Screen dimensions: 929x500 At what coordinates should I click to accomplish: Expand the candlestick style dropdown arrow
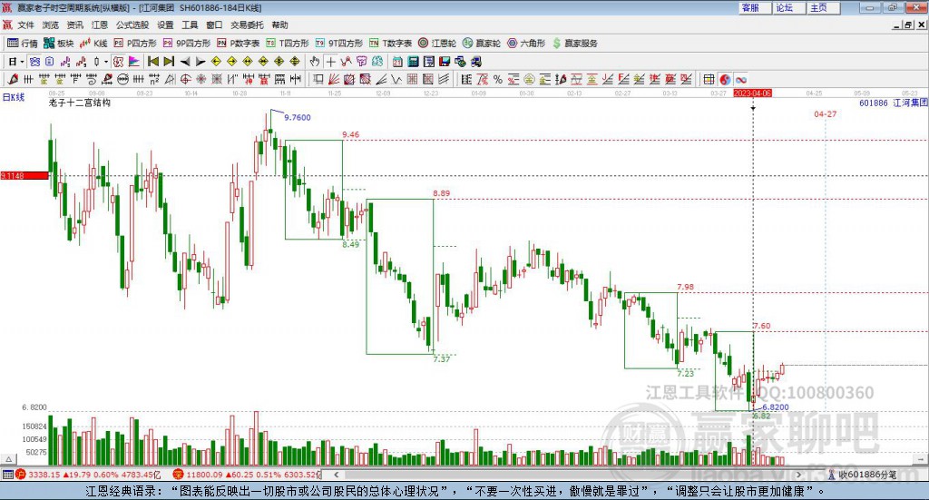pos(106,62)
